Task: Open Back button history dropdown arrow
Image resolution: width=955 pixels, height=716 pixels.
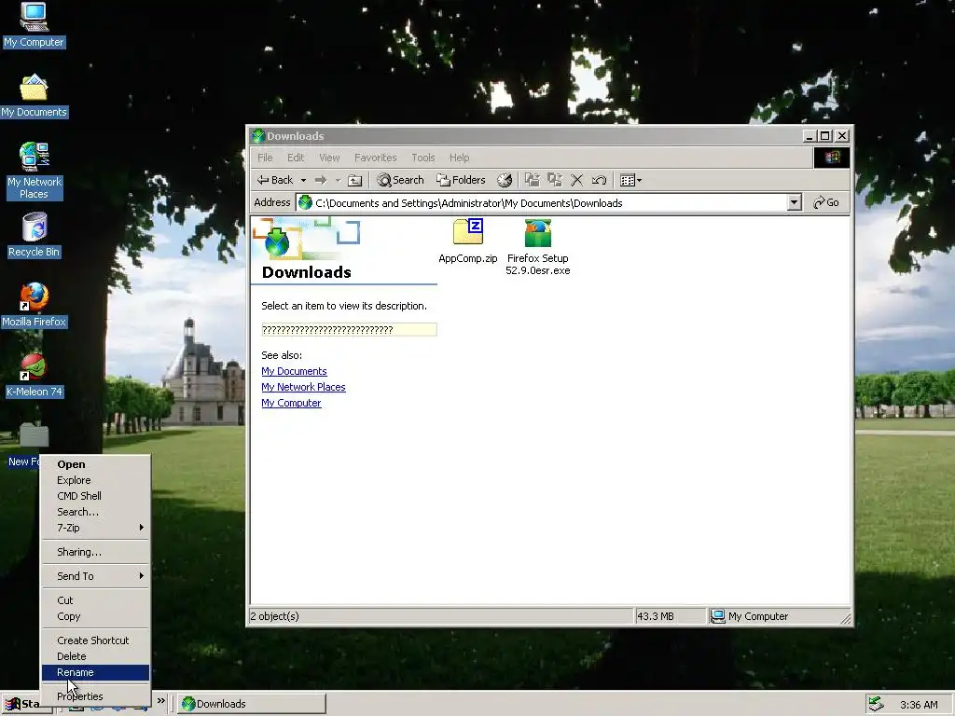Action: [303, 180]
